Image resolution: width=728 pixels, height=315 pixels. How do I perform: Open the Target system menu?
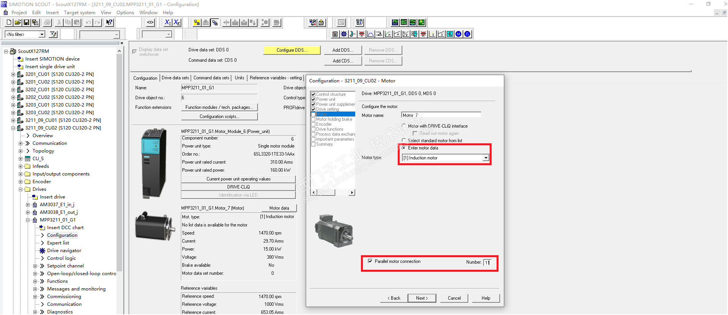coord(80,13)
